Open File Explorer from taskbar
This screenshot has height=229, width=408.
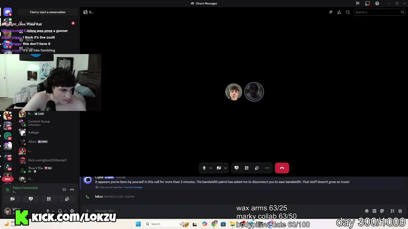click(x=232, y=224)
